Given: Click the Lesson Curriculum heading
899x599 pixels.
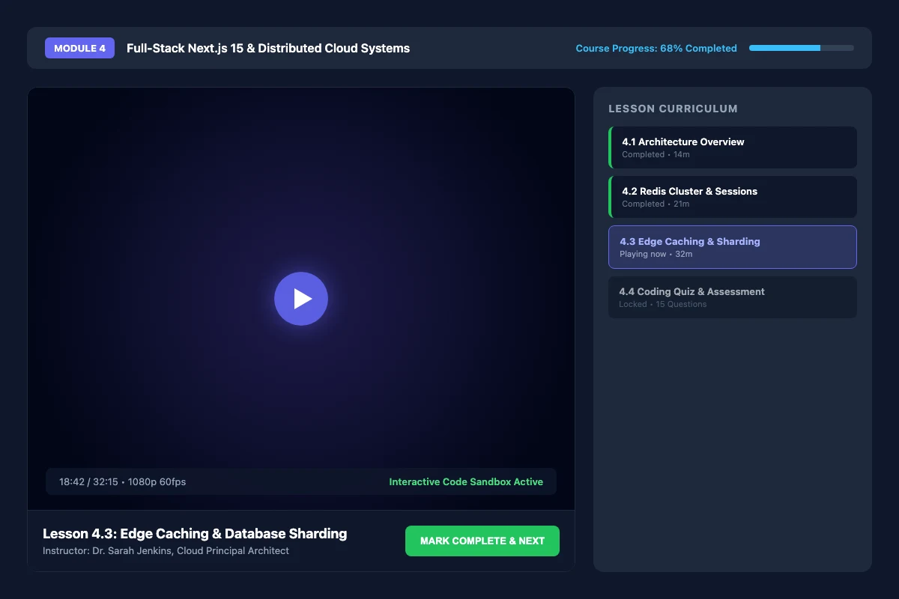Looking at the screenshot, I should [x=673, y=109].
